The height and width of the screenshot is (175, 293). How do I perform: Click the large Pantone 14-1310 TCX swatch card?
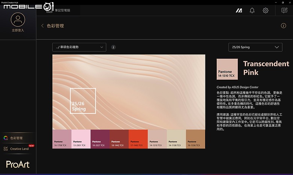click(x=227, y=69)
